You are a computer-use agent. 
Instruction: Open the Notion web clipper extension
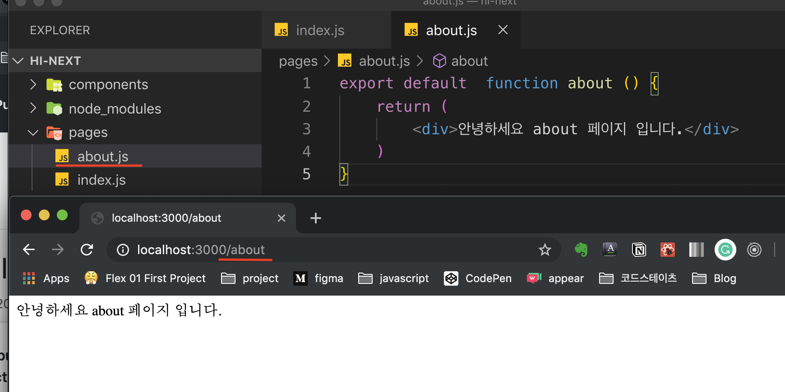(x=639, y=249)
